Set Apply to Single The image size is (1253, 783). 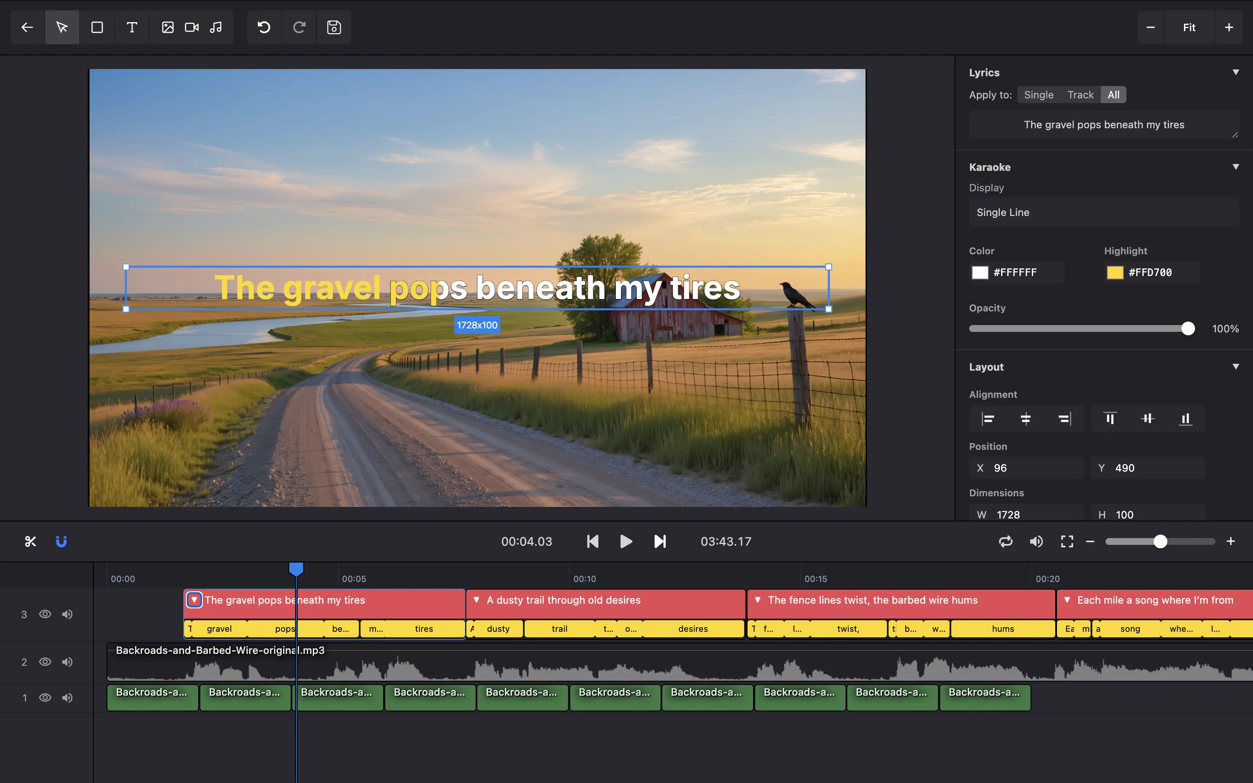(1038, 95)
